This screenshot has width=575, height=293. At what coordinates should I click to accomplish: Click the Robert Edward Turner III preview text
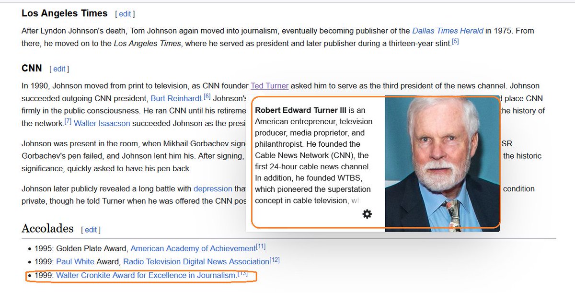tap(314, 155)
